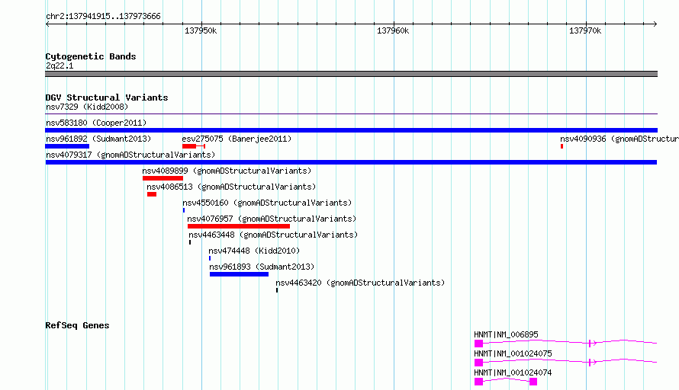Open the nsv4086513 gnomAD label
This screenshot has width=679, height=390.
point(231,187)
